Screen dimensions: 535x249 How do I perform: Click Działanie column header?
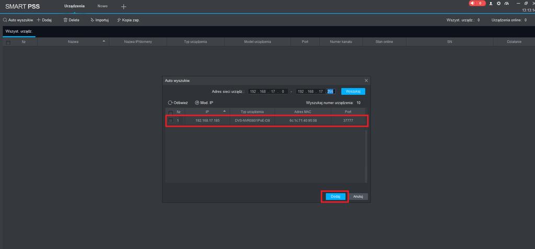tap(514, 42)
